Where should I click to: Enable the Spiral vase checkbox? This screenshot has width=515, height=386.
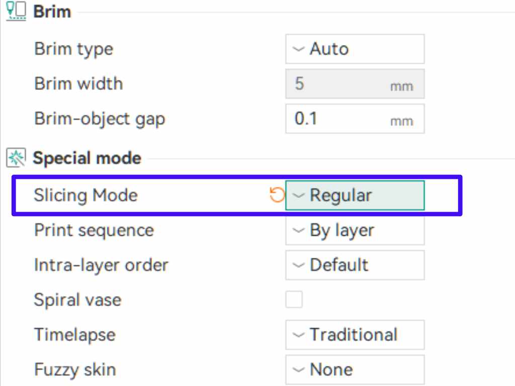(294, 300)
